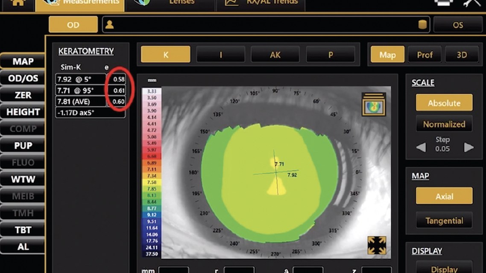
Task: Open PUP in the sidebar
Action: click(23, 145)
